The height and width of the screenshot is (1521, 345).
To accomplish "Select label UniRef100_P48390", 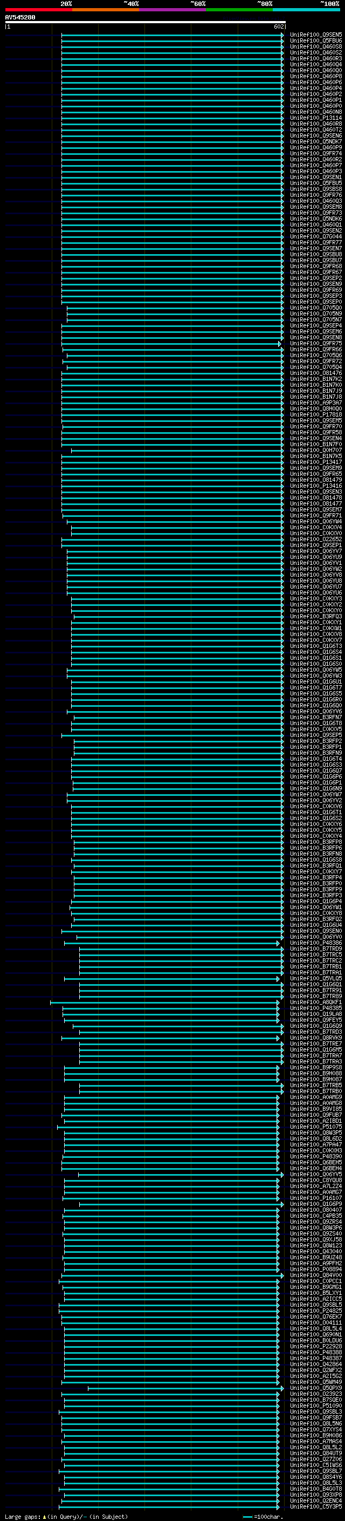I will pos(315,1156).
